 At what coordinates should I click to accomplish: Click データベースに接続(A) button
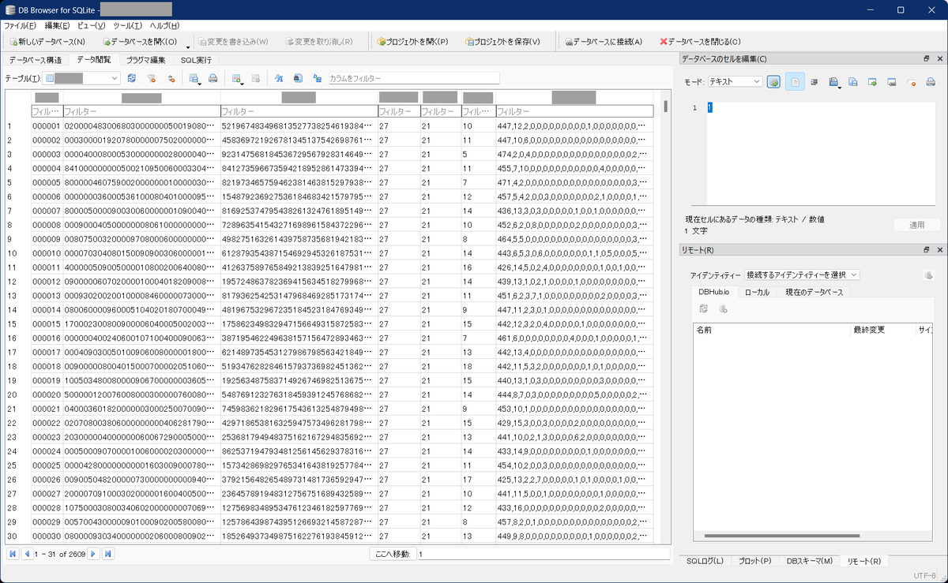coord(604,42)
